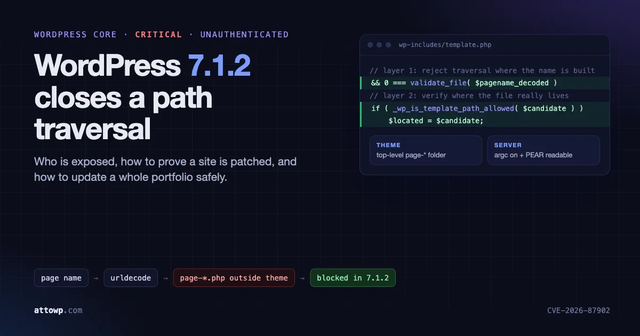Click the code line with validate_file
Image resolution: width=640 pixels, height=336 pixels.
click(x=485, y=83)
